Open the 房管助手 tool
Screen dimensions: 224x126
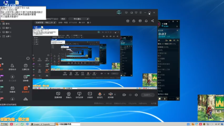coord(12,67)
